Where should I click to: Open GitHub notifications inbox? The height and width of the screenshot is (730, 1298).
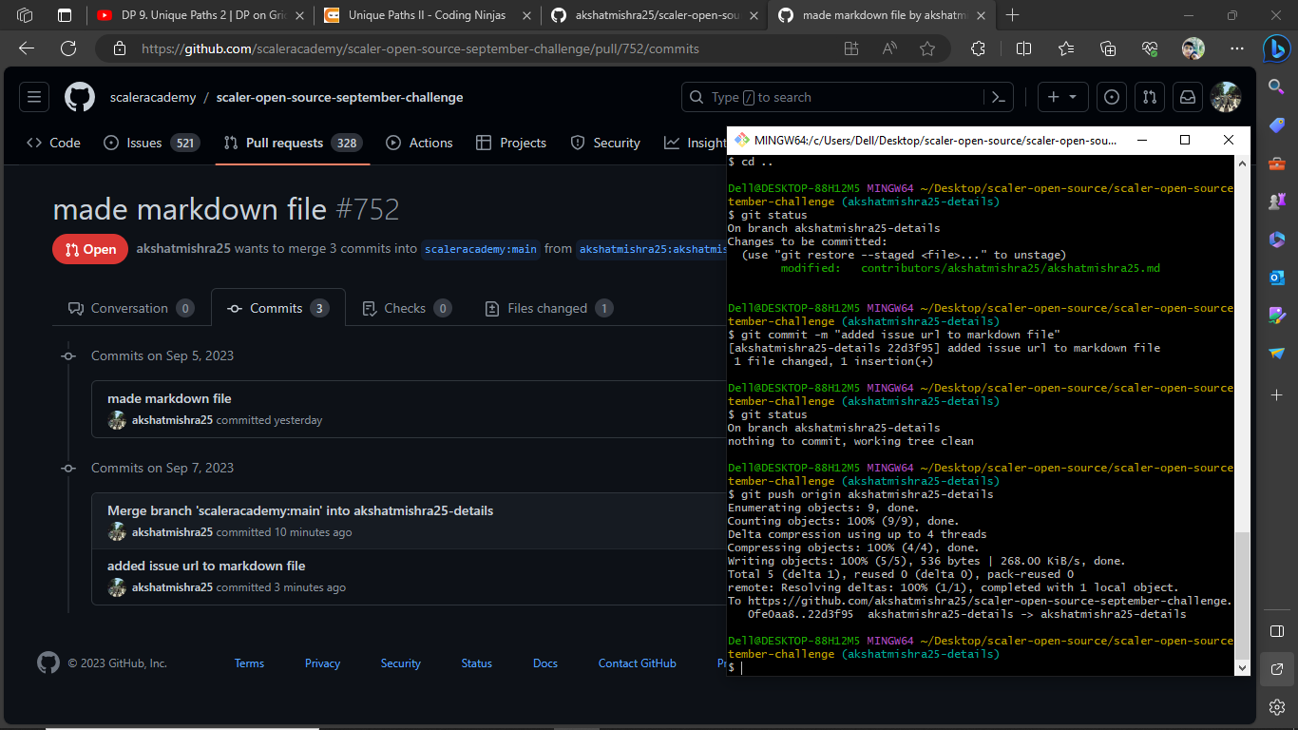(1189, 96)
